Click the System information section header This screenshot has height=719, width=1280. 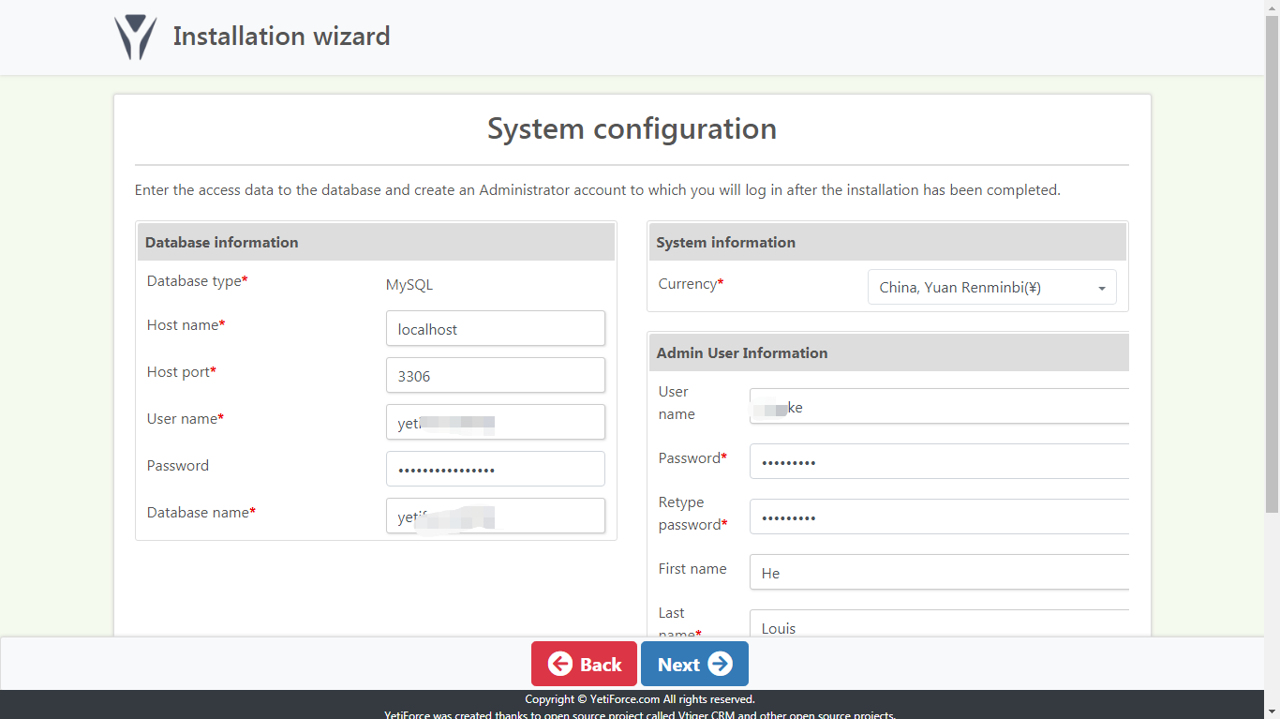coord(887,242)
